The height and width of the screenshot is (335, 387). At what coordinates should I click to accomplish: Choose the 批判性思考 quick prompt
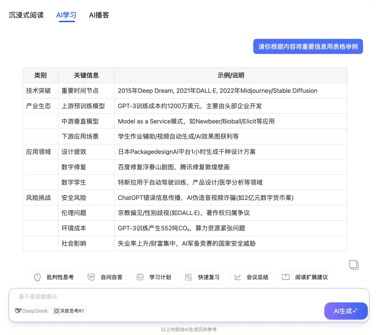(x=53, y=277)
